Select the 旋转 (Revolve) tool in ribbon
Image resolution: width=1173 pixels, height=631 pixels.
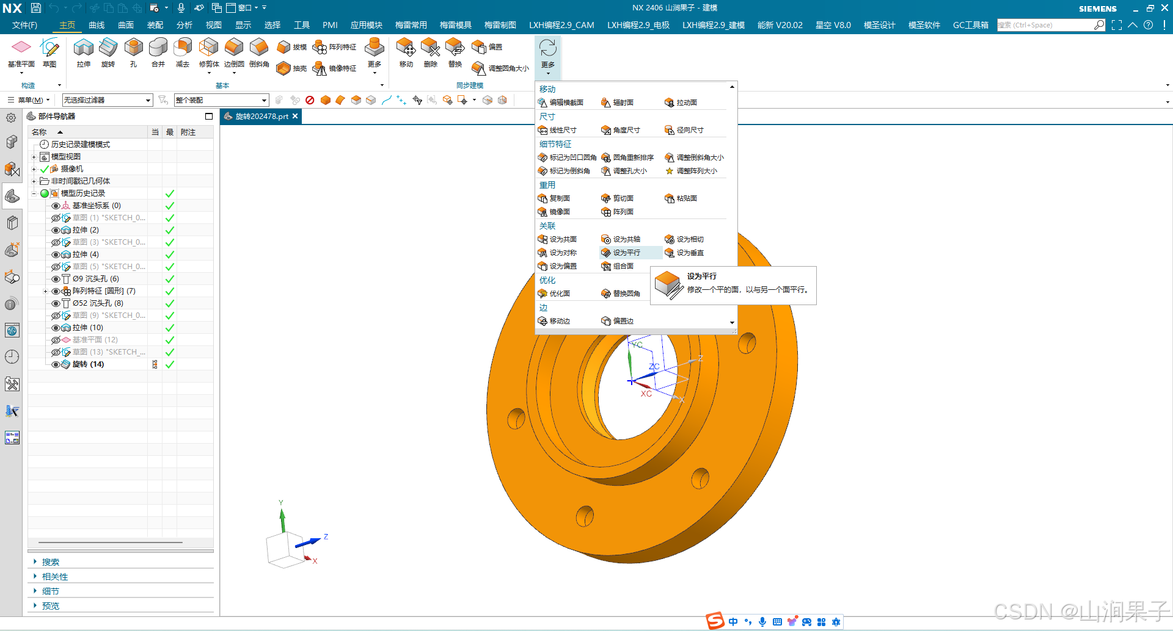(x=108, y=52)
